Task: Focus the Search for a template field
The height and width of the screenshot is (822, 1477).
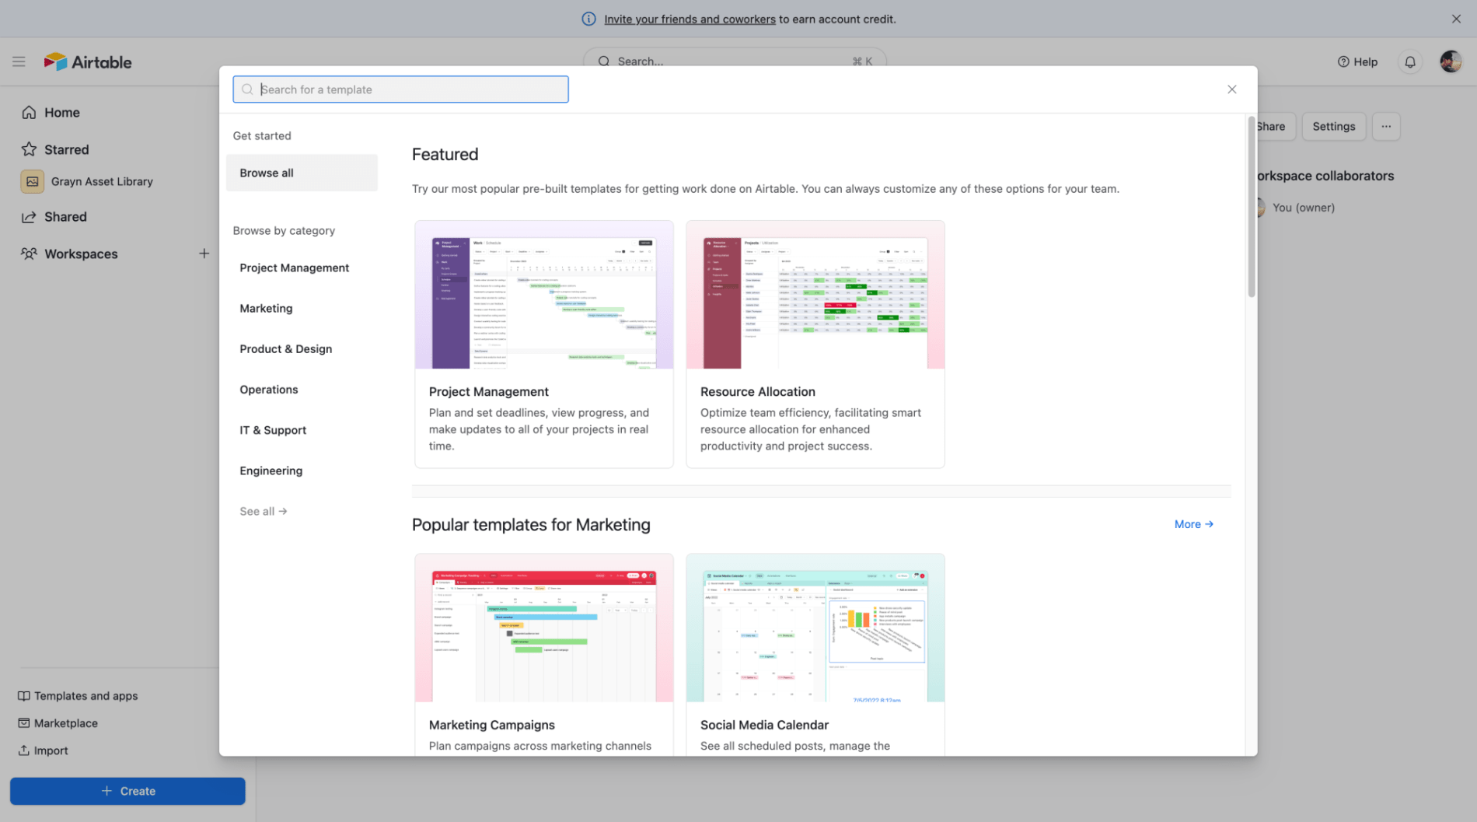Action: (x=400, y=89)
